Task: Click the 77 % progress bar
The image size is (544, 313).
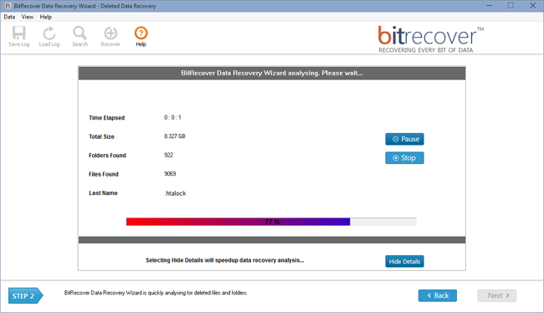Action: pyautogui.click(x=271, y=222)
